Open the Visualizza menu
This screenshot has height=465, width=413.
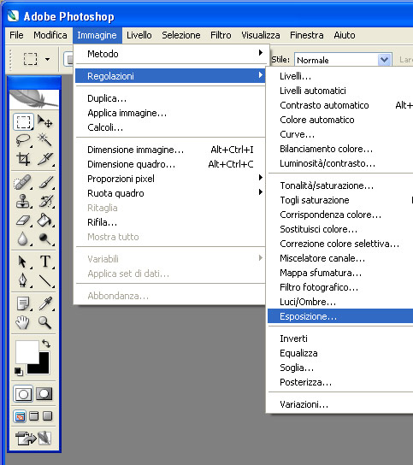261,35
